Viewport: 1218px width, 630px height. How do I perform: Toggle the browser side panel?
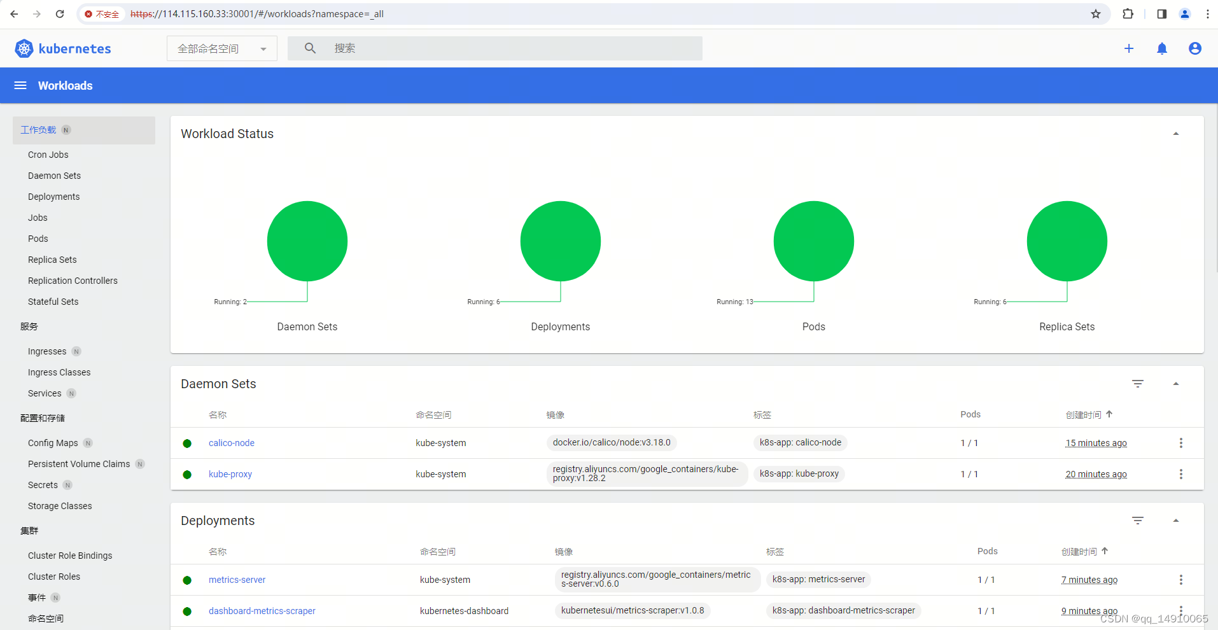point(1161,14)
